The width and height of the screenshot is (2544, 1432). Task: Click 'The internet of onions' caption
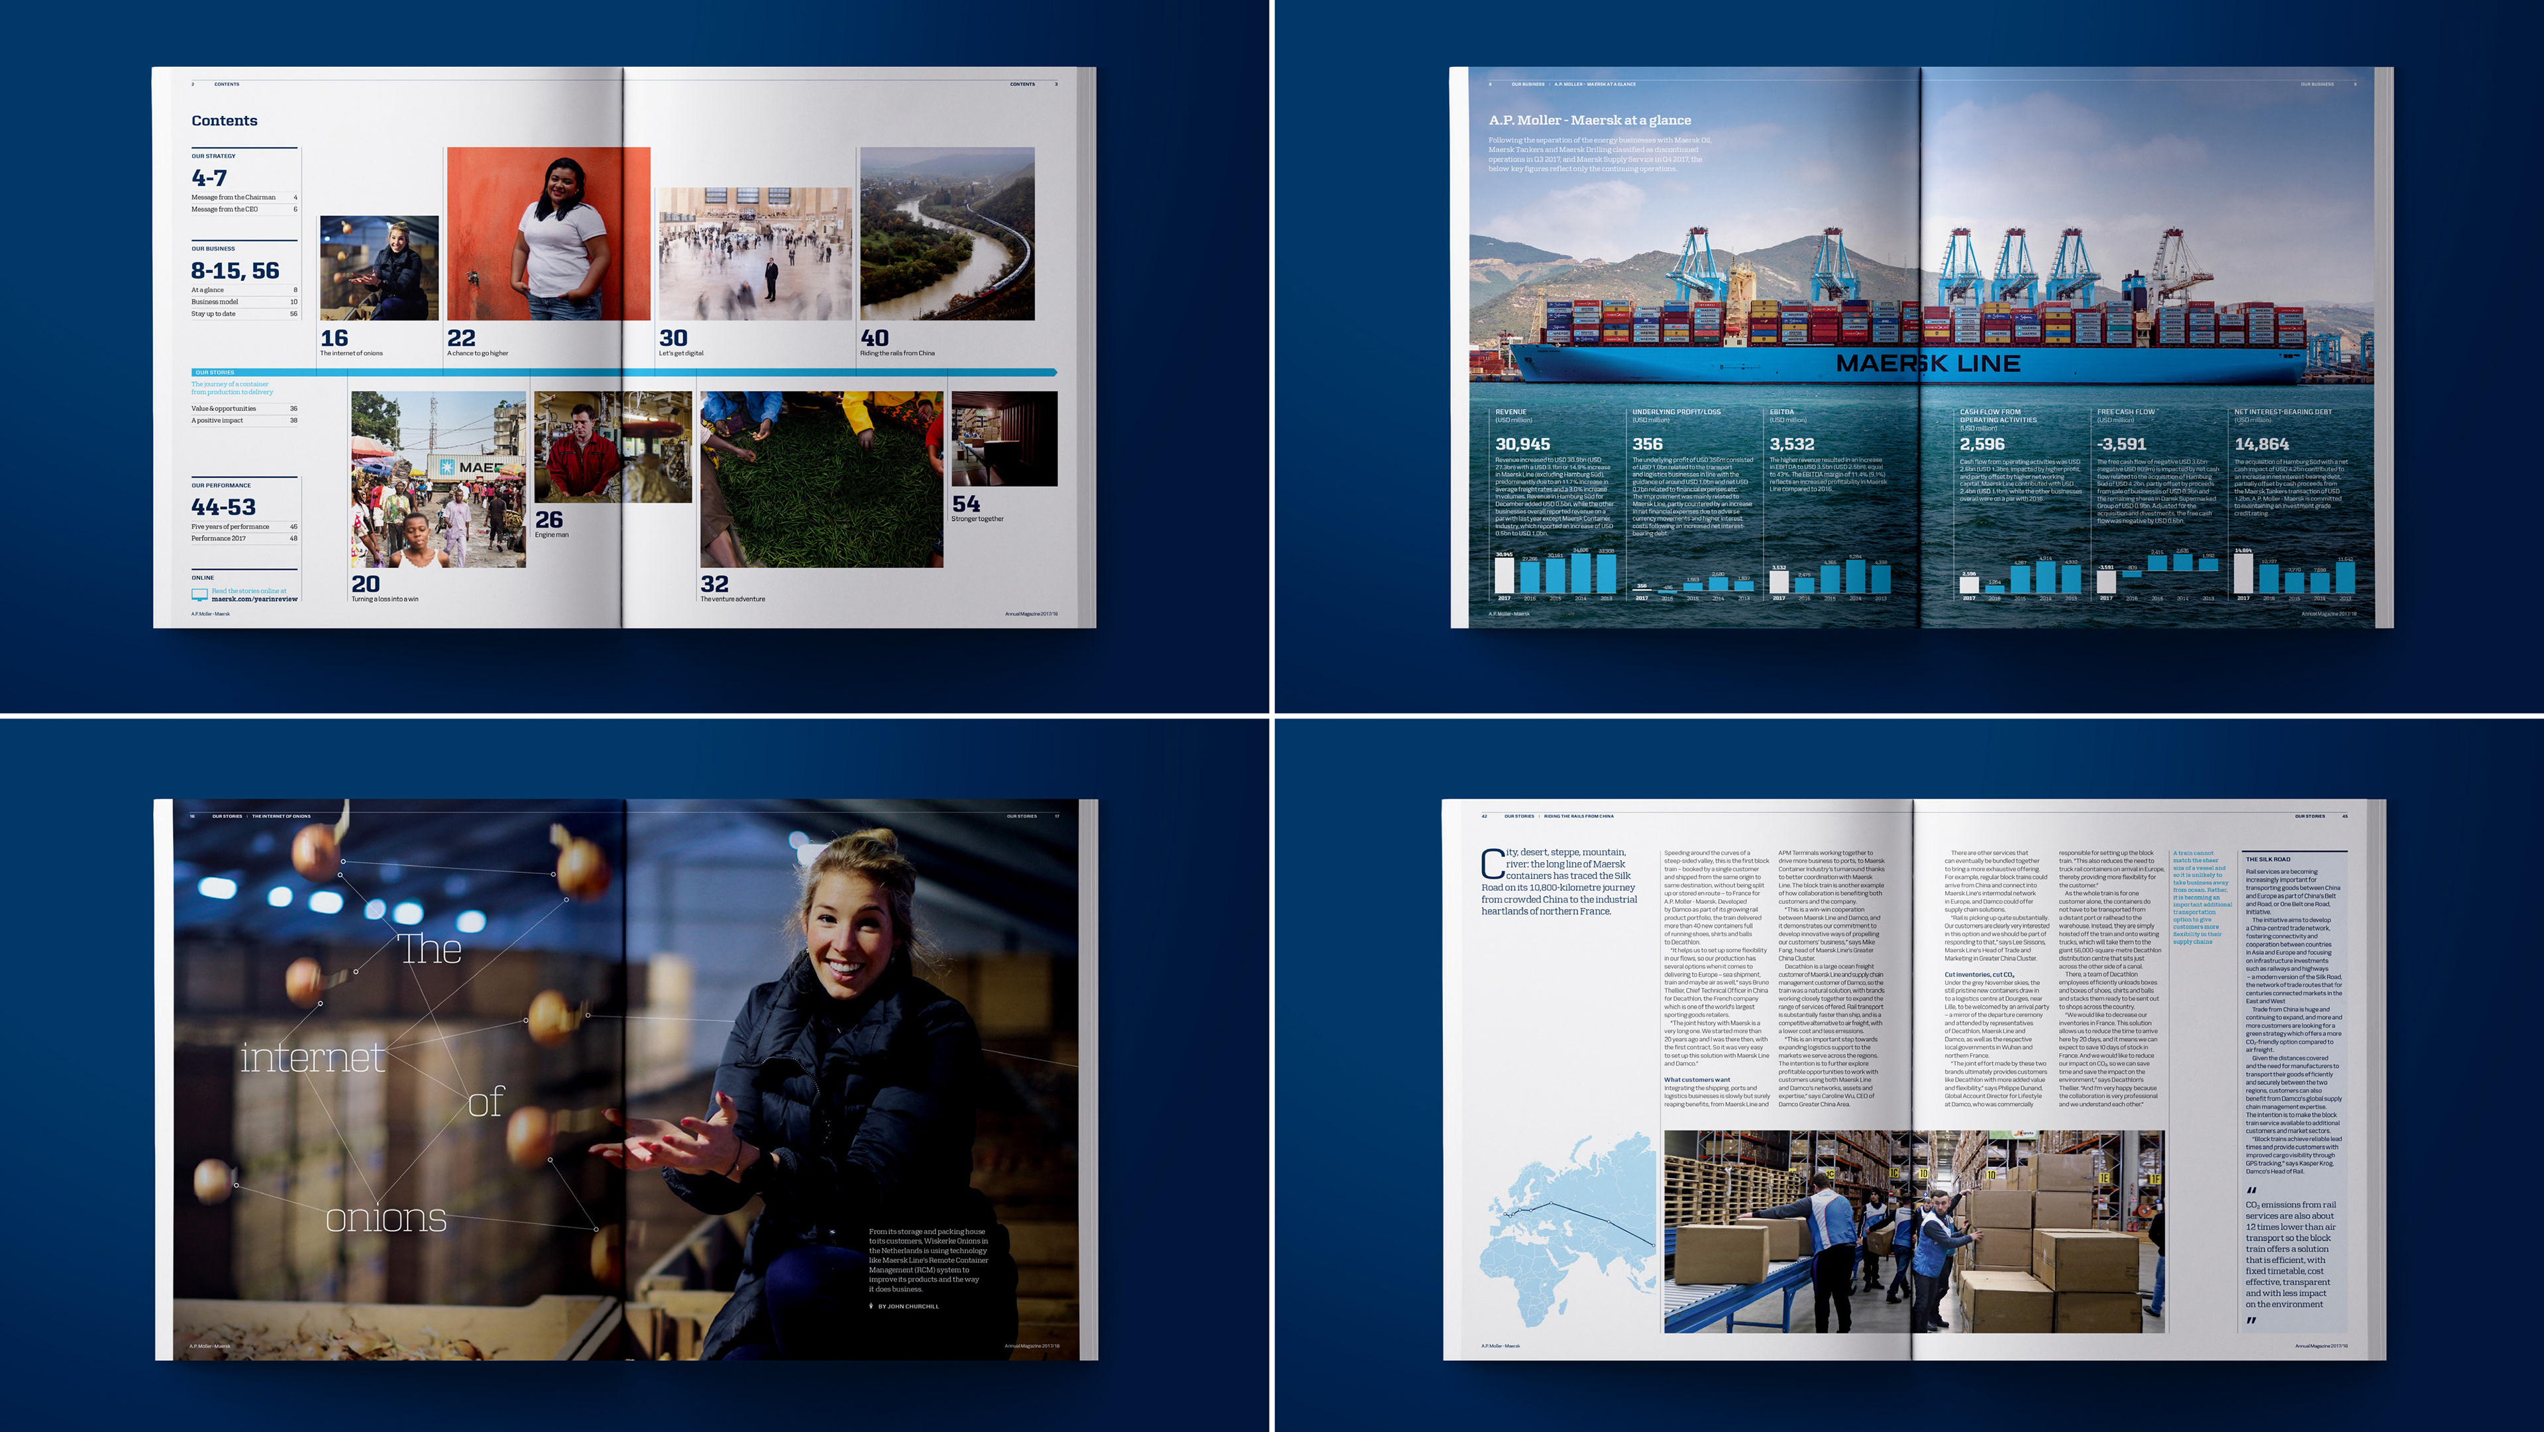click(352, 354)
